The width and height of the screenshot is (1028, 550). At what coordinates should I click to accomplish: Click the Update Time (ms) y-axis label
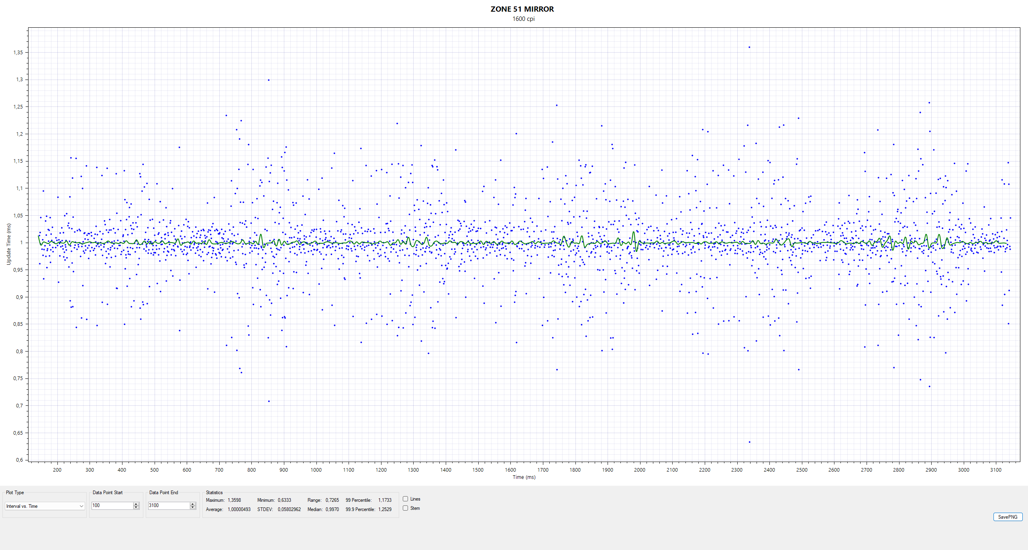point(8,244)
